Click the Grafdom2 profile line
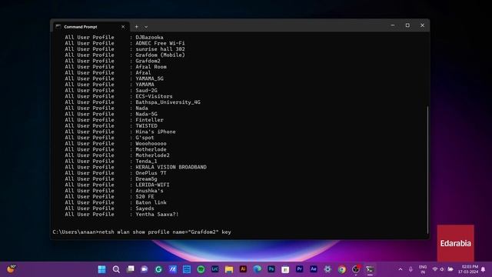 113,61
